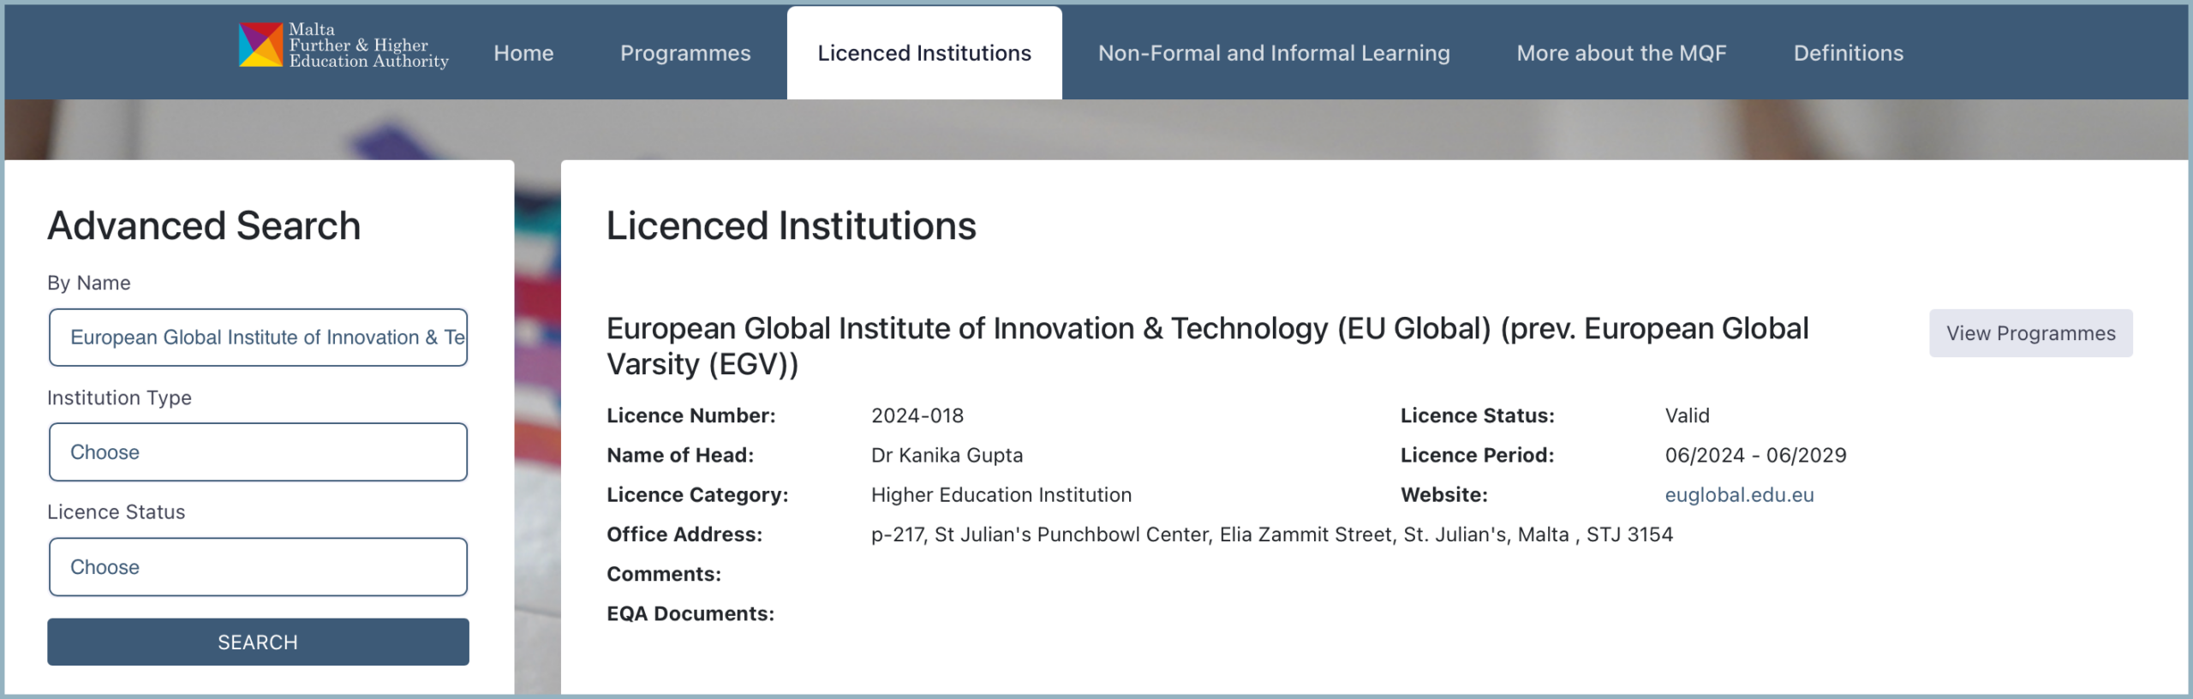Screen dimensions: 2193x699
Task: Navigate to the Definitions page
Action: pyautogui.click(x=1848, y=53)
